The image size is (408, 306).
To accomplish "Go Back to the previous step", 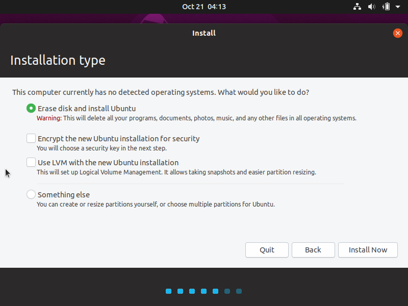I will pyautogui.click(x=313, y=250).
